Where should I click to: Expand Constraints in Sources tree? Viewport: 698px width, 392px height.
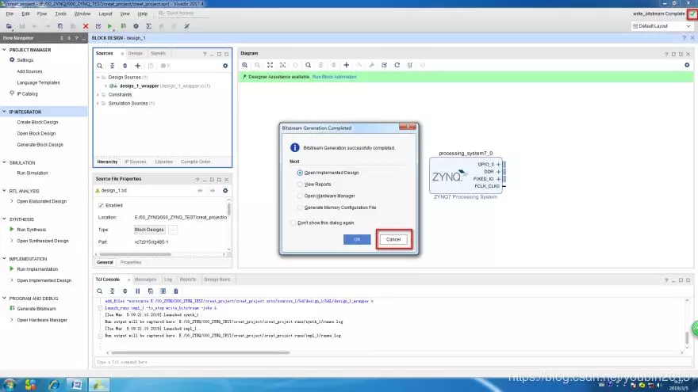tap(98, 95)
